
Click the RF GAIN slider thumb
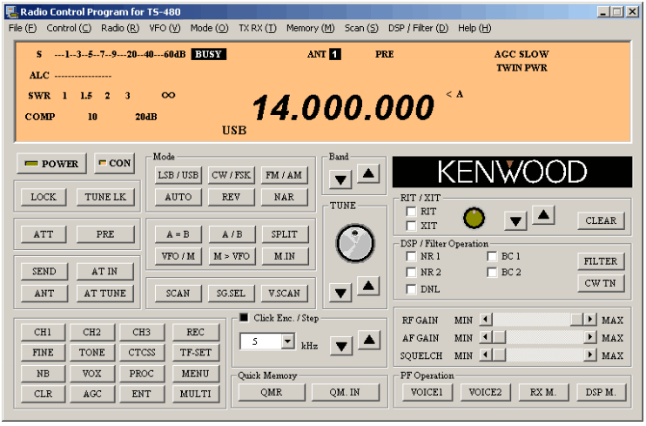point(577,320)
